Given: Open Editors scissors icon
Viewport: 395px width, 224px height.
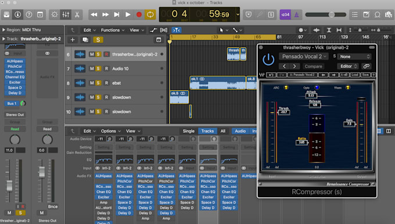Looking at the screenshot, I should [77, 15].
